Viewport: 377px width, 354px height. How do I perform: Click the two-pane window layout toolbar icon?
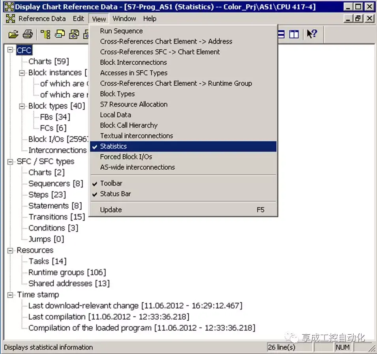point(294,34)
